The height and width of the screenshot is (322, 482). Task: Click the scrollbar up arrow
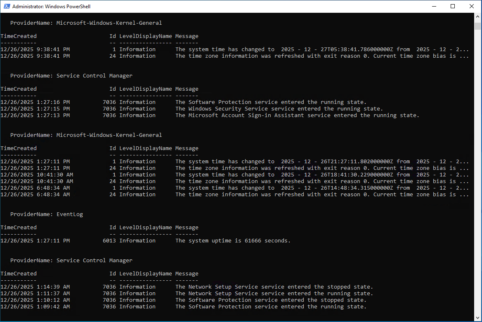click(x=477, y=17)
